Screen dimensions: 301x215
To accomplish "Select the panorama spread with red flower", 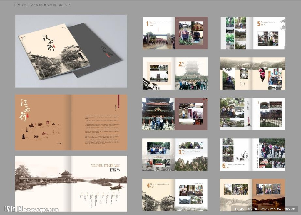I will (x=252, y=73).
